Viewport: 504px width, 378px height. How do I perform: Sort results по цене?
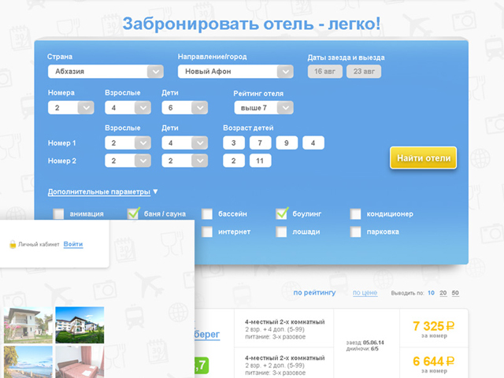(x=365, y=293)
